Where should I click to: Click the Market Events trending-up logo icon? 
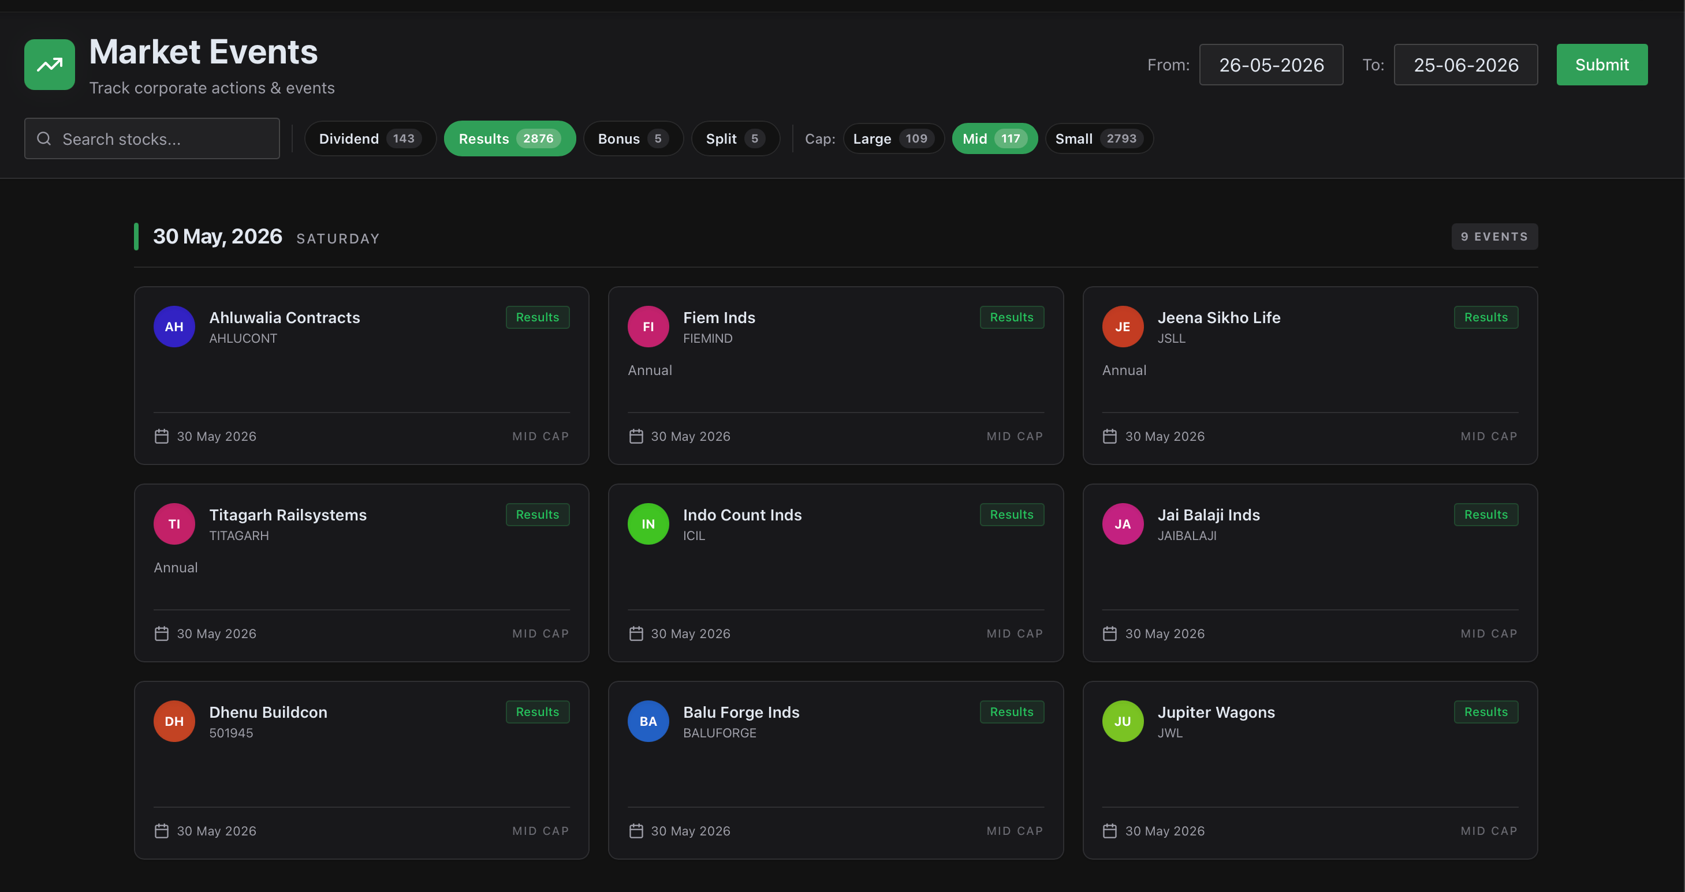click(x=49, y=65)
